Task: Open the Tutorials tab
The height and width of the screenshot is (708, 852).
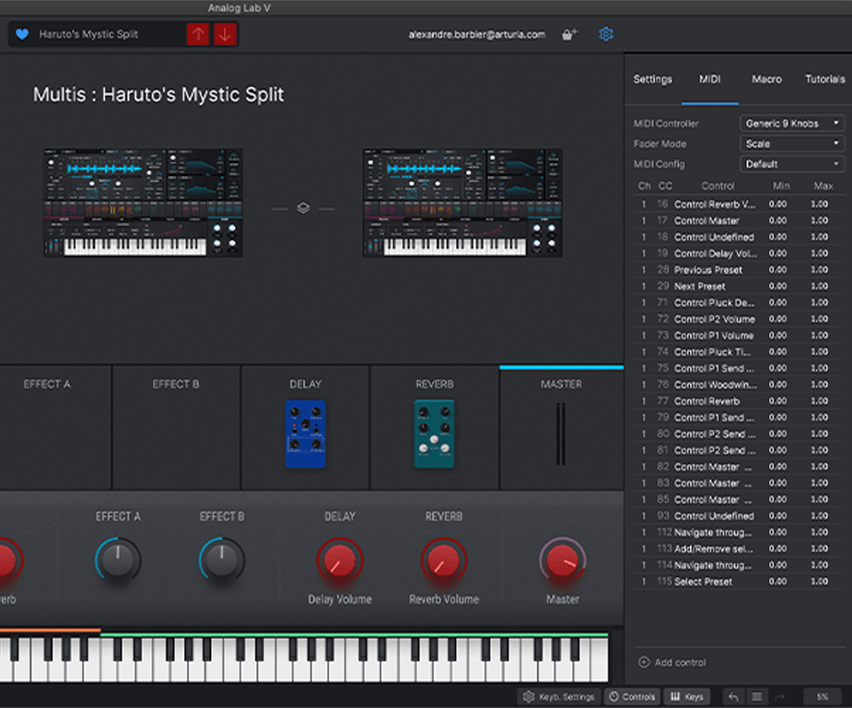Action: [825, 79]
